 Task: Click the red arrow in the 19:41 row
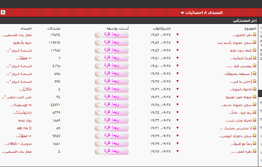(178, 58)
